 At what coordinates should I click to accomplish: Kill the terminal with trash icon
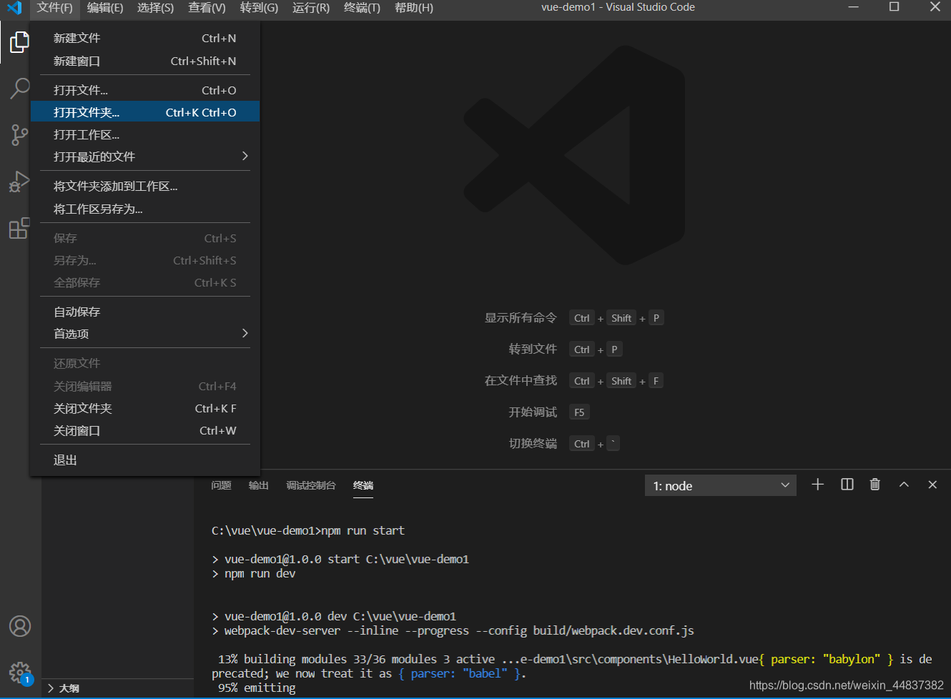[874, 485]
